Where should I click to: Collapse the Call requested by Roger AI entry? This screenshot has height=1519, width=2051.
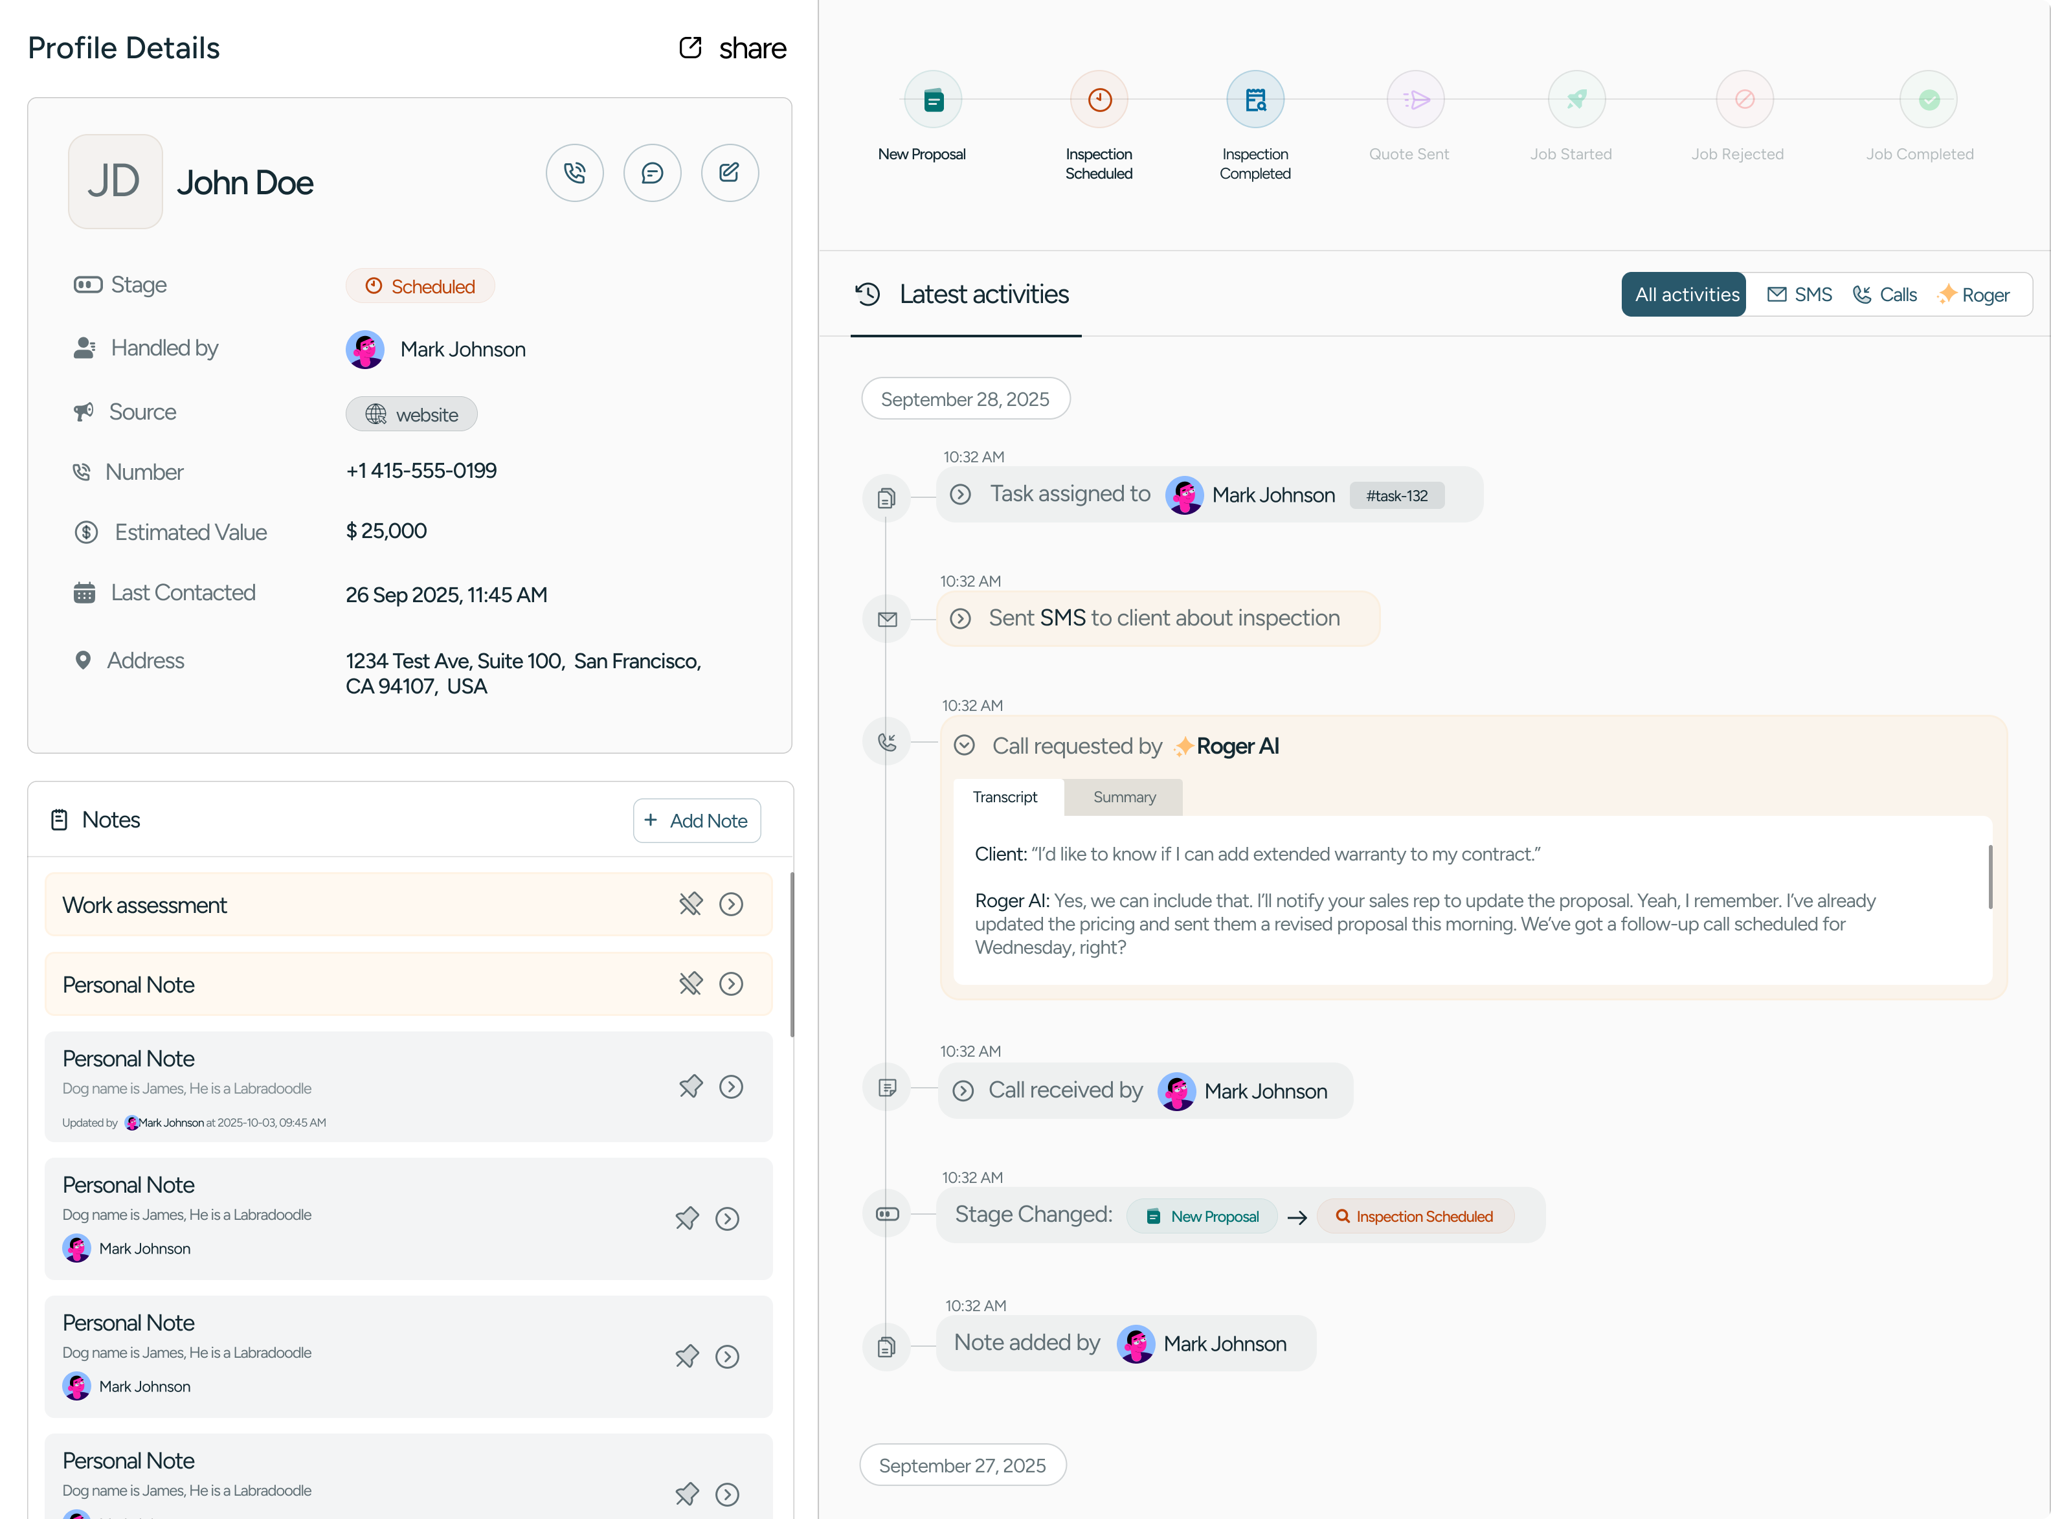(x=965, y=745)
